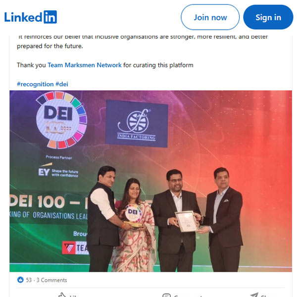The height and width of the screenshot is (297, 297).
Task: Click the paper plane Share icon
Action: coord(254,295)
